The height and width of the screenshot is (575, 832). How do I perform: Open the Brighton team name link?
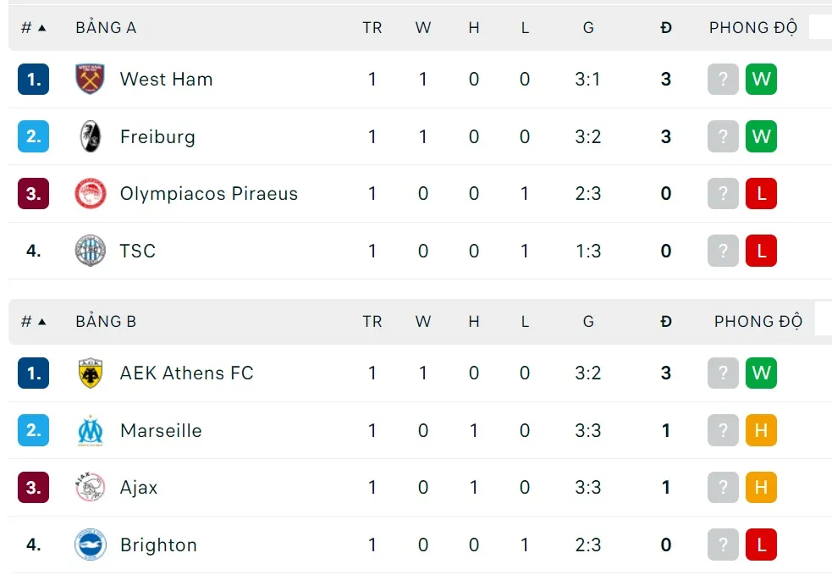158,545
